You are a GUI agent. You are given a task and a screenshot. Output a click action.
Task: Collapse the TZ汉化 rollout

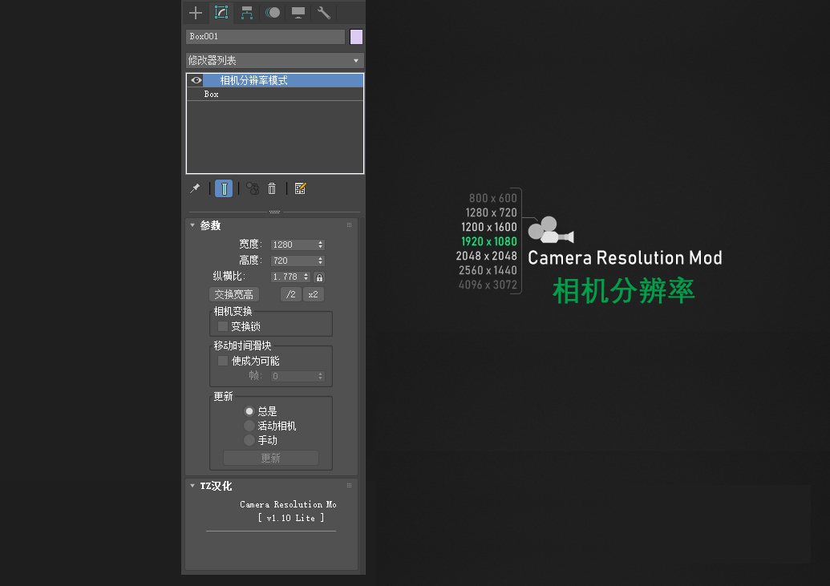pyautogui.click(x=192, y=486)
